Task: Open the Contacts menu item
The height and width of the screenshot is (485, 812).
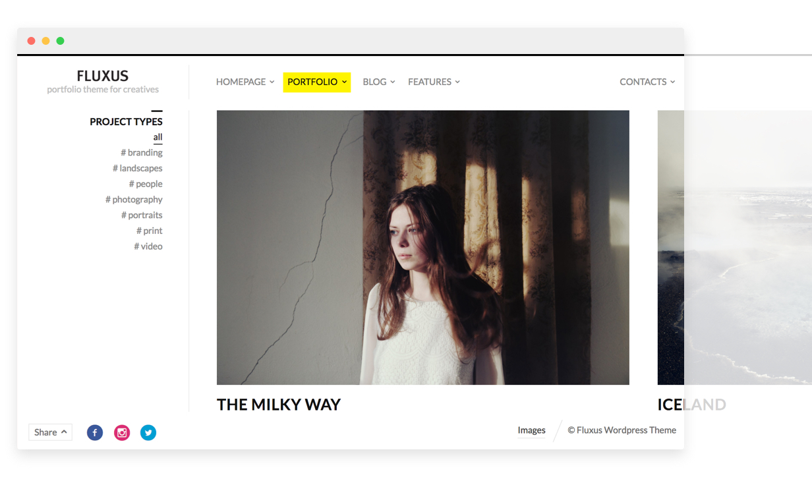Action: click(x=647, y=82)
